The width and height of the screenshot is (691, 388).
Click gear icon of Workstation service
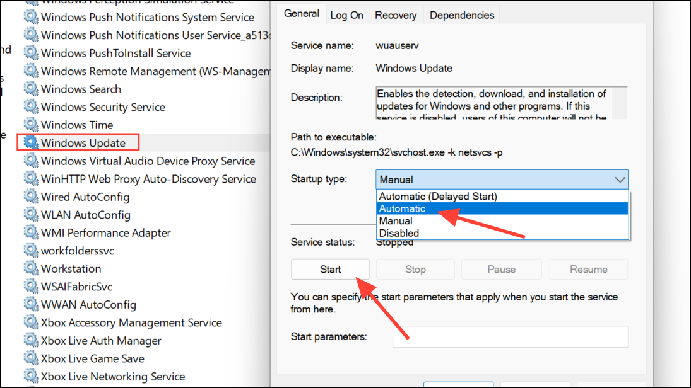[31, 268]
